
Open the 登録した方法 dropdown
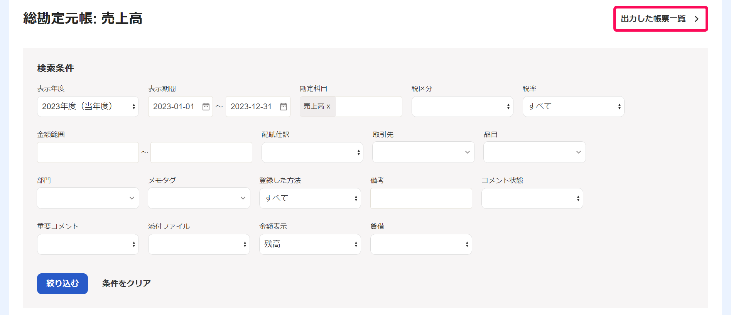pyautogui.click(x=310, y=198)
